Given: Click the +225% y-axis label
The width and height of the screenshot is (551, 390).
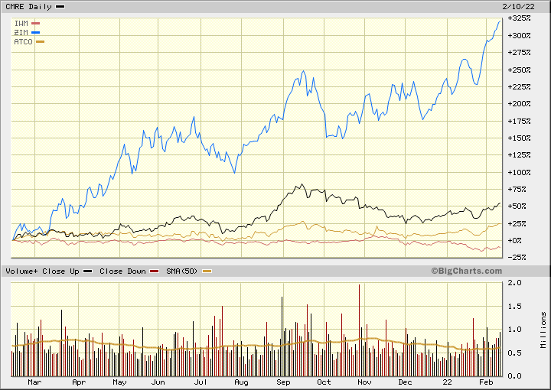Looking at the screenshot, I should [519, 86].
